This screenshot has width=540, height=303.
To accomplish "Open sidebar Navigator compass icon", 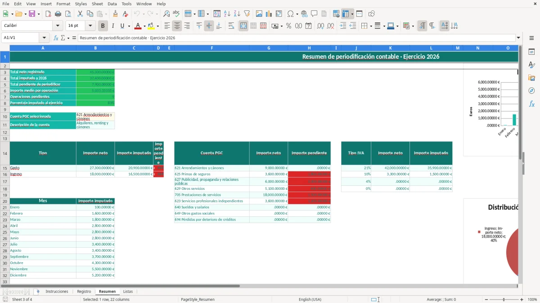I will tap(531, 91).
